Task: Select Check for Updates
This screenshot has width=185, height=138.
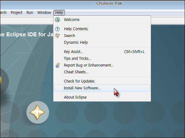Action: pyautogui.click(x=102, y=81)
